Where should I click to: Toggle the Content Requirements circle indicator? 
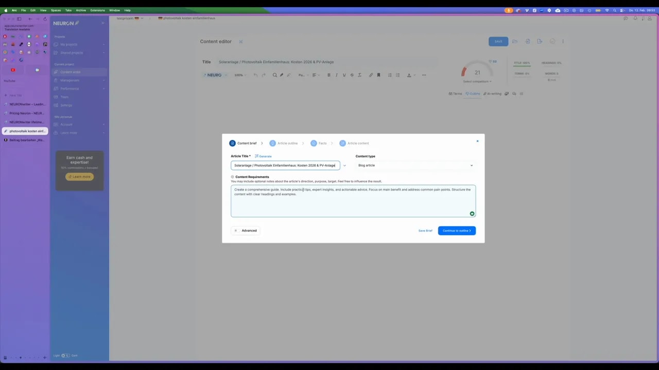(233, 177)
